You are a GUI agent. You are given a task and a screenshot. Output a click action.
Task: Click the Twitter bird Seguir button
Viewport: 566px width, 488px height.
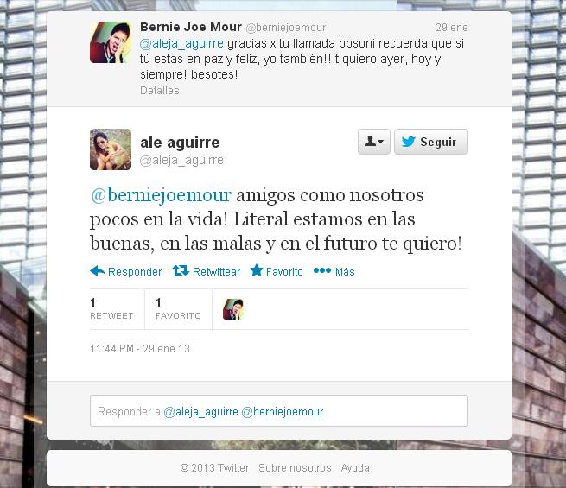point(431,142)
